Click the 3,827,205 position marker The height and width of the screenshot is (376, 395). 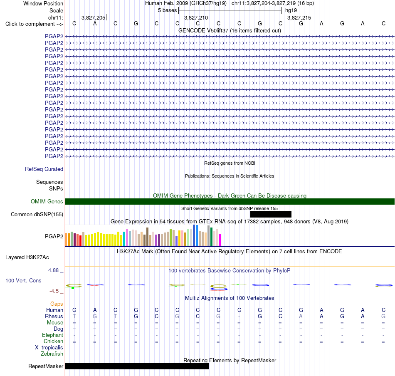pos(94,17)
